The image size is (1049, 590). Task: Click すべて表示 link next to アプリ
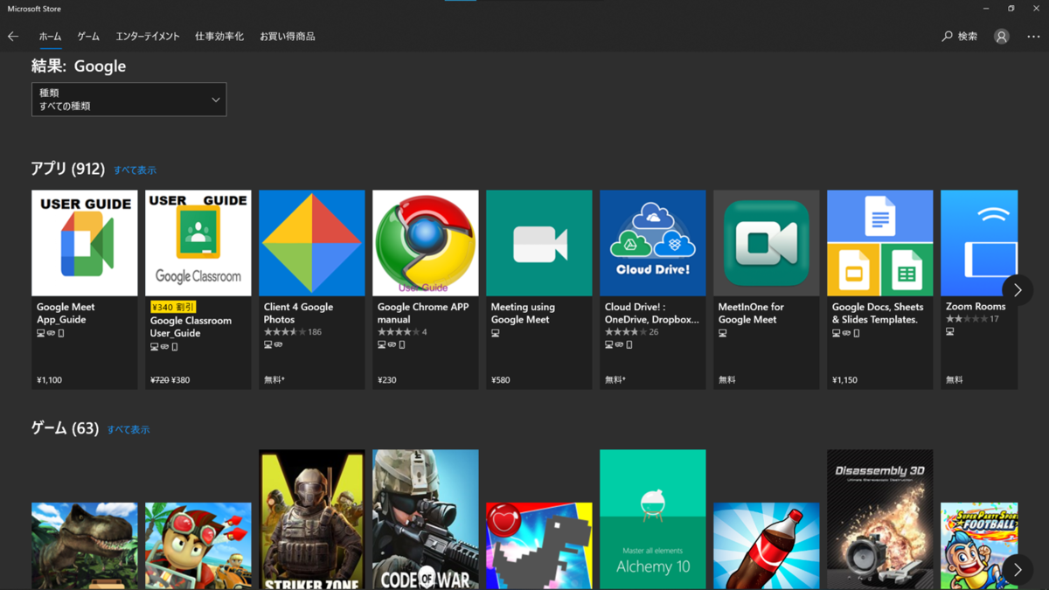tap(135, 170)
